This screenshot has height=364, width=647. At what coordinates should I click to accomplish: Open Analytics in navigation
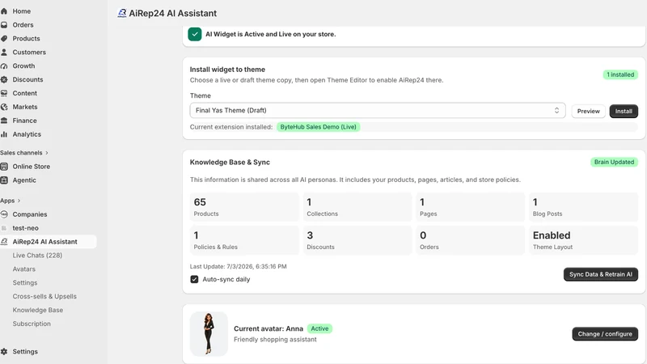coord(27,134)
